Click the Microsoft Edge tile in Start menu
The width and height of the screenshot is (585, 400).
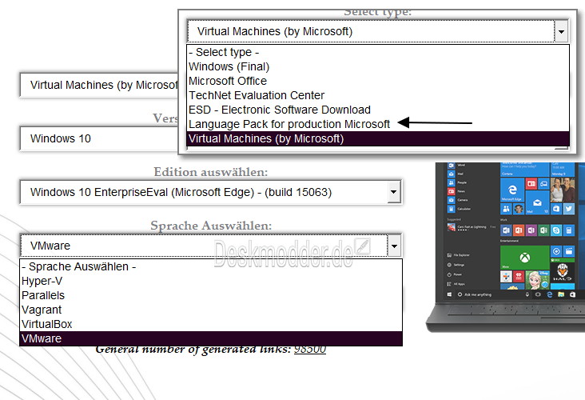(511, 190)
